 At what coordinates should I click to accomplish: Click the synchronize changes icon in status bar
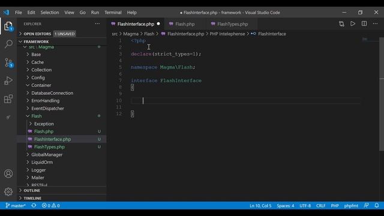tap(34, 205)
